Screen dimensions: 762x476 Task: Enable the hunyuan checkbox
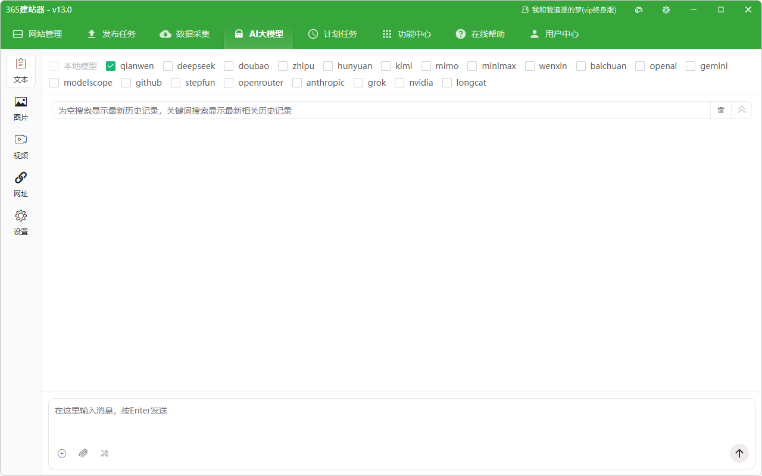point(328,66)
